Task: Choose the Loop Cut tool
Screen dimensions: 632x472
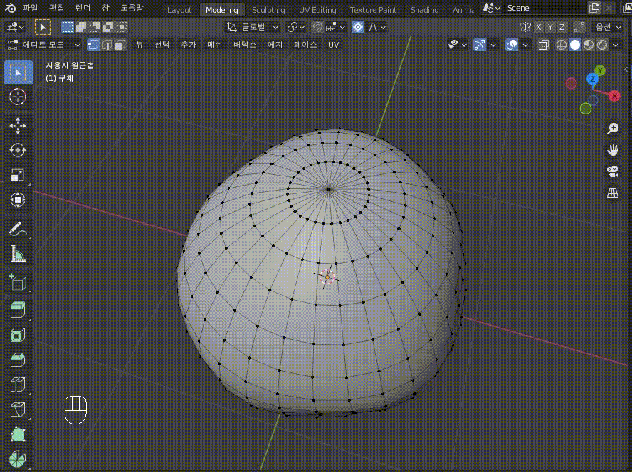Action: click(18, 385)
